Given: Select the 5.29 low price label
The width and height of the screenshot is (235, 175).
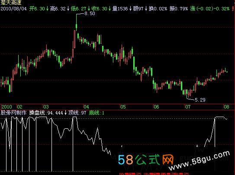Looking at the screenshot, I should [200, 100].
